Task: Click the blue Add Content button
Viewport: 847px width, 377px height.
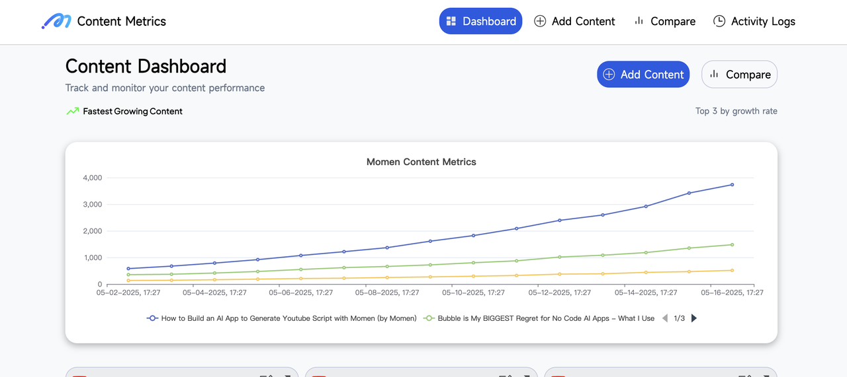Action: click(x=643, y=75)
